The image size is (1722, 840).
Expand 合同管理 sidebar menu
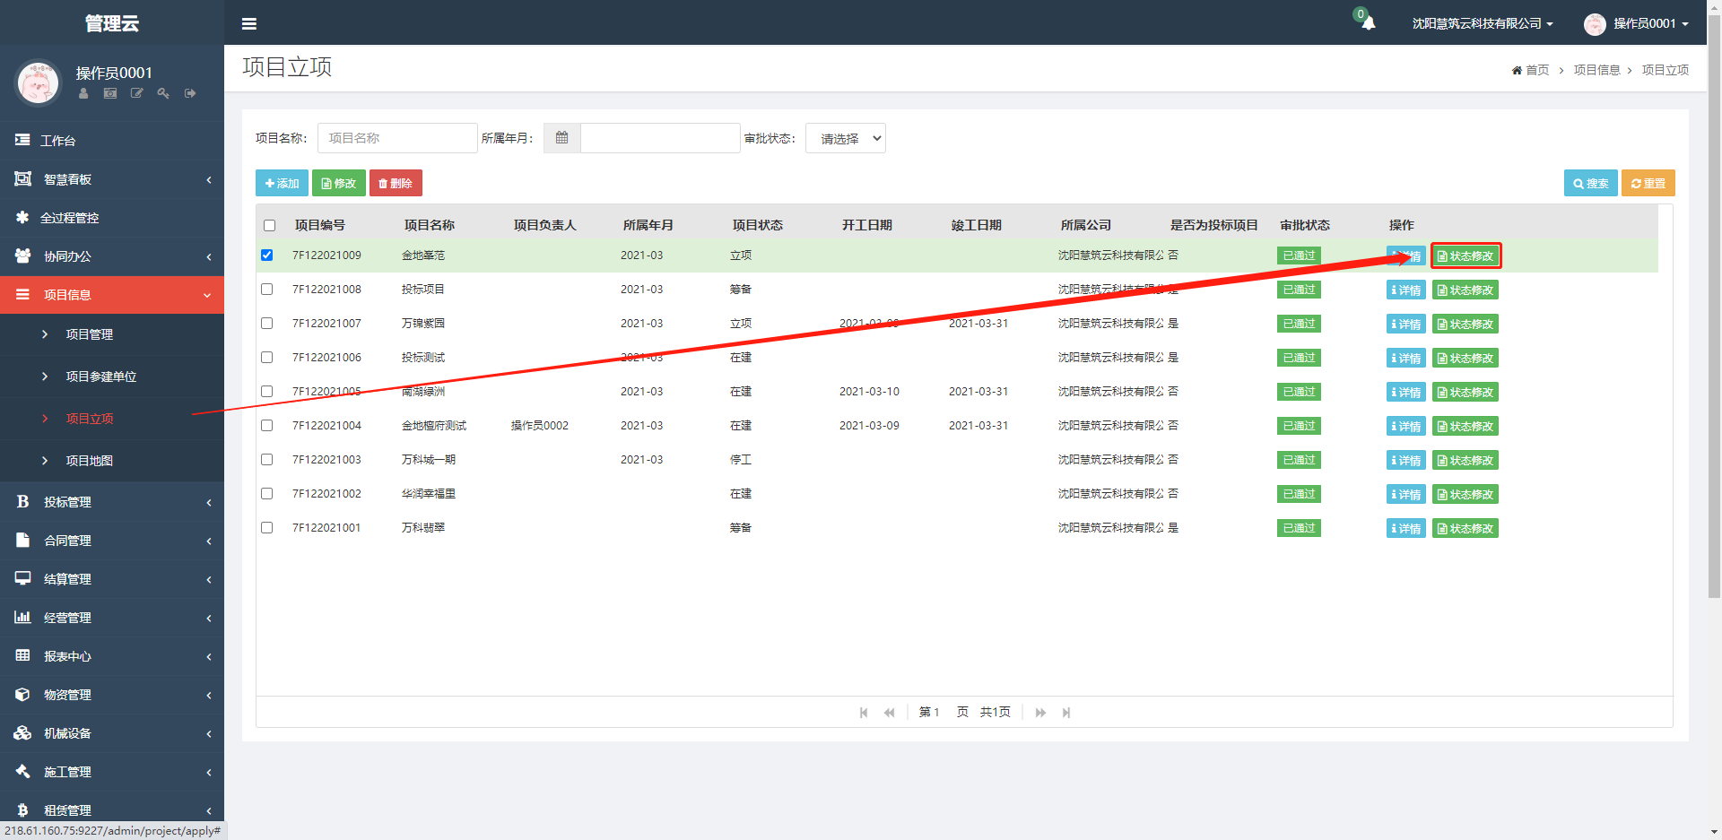click(112, 541)
